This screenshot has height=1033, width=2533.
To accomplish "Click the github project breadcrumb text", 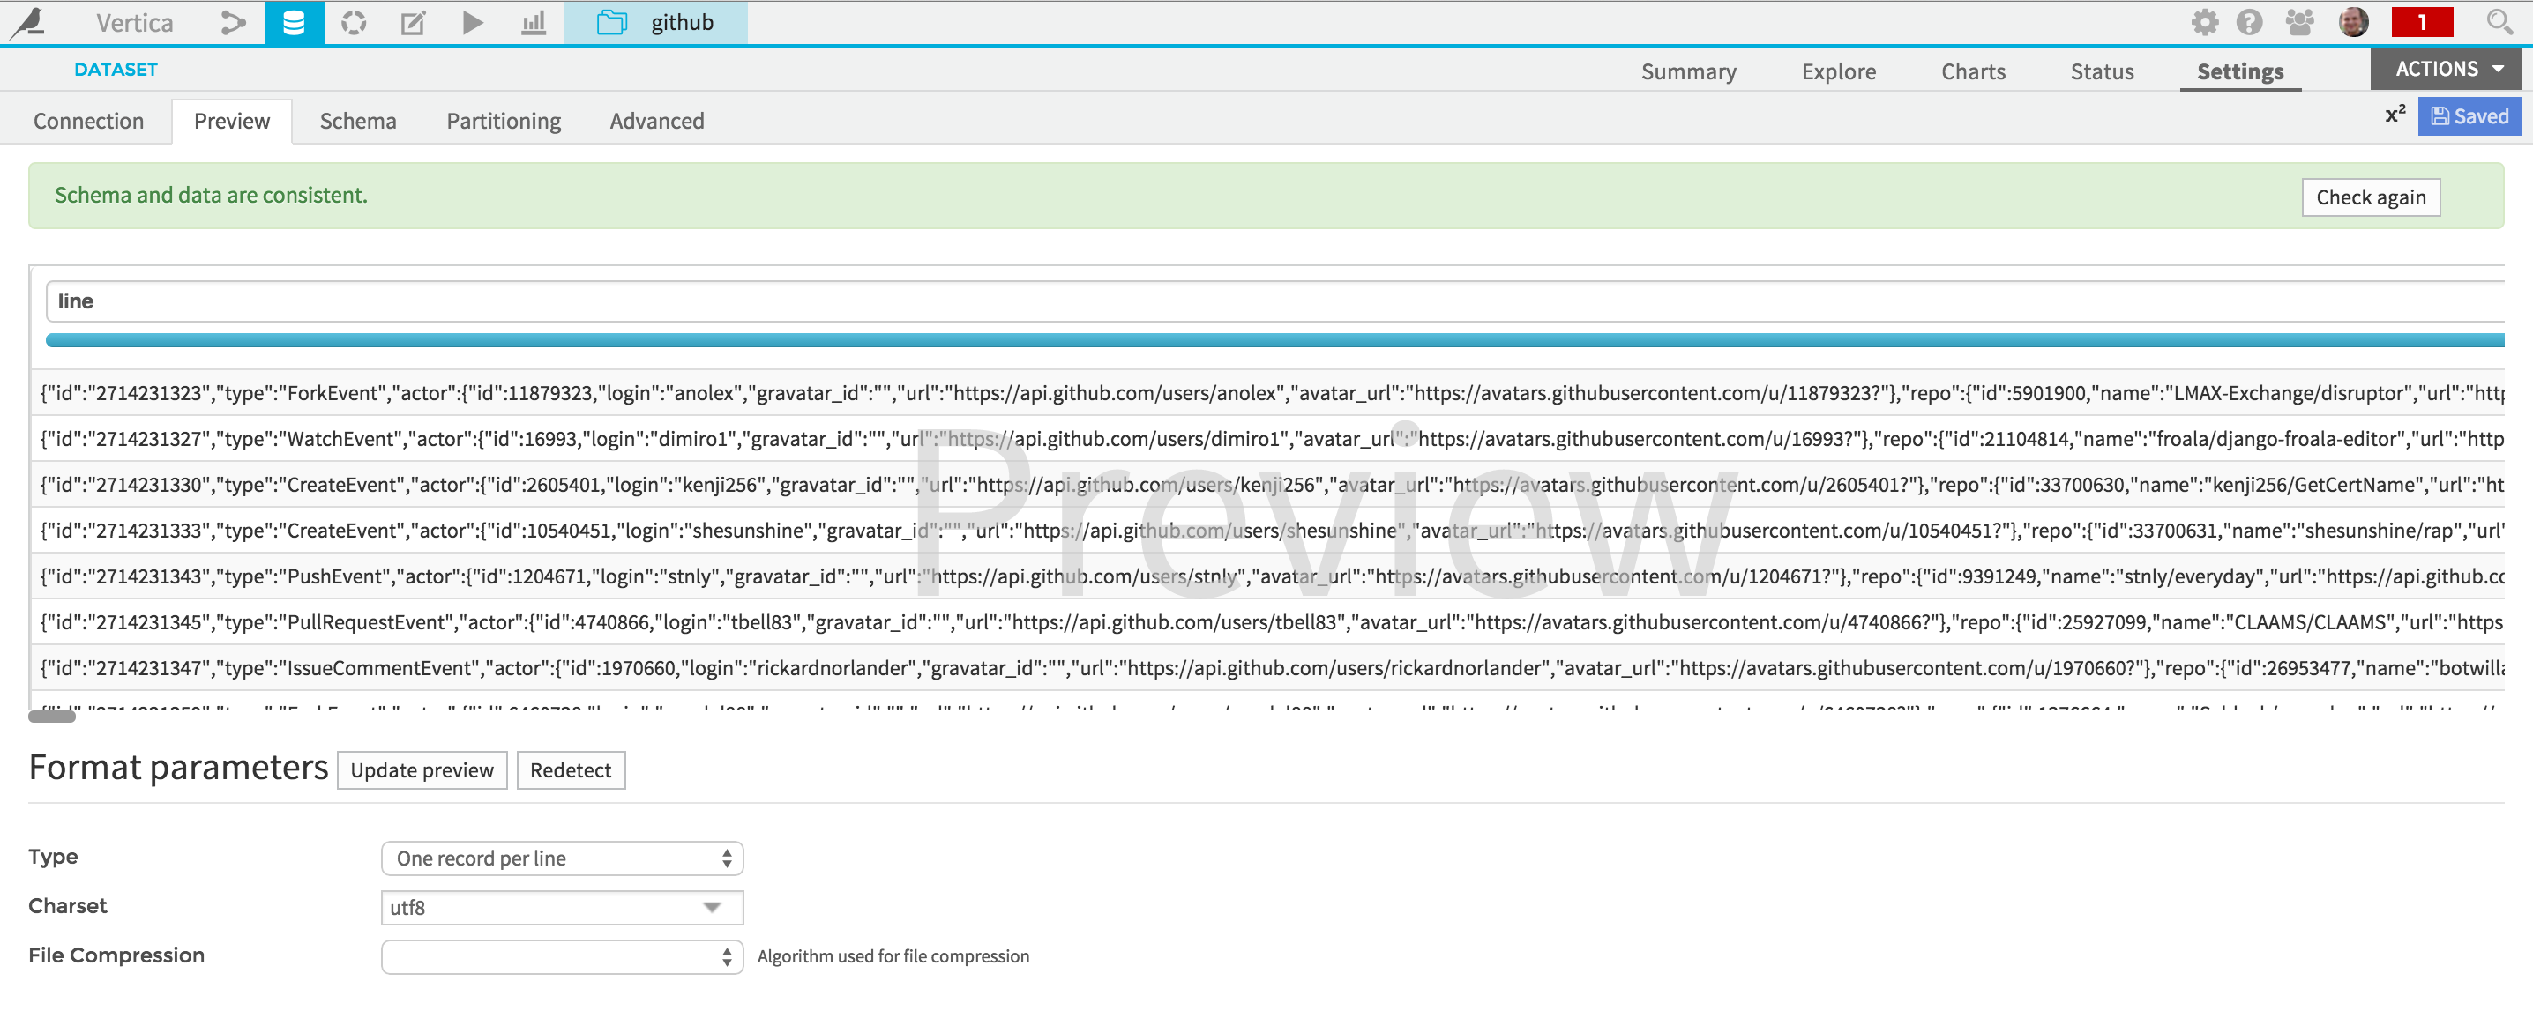I will click(683, 23).
